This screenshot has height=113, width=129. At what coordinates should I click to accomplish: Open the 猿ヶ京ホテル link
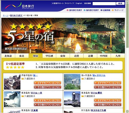[99, 75]
